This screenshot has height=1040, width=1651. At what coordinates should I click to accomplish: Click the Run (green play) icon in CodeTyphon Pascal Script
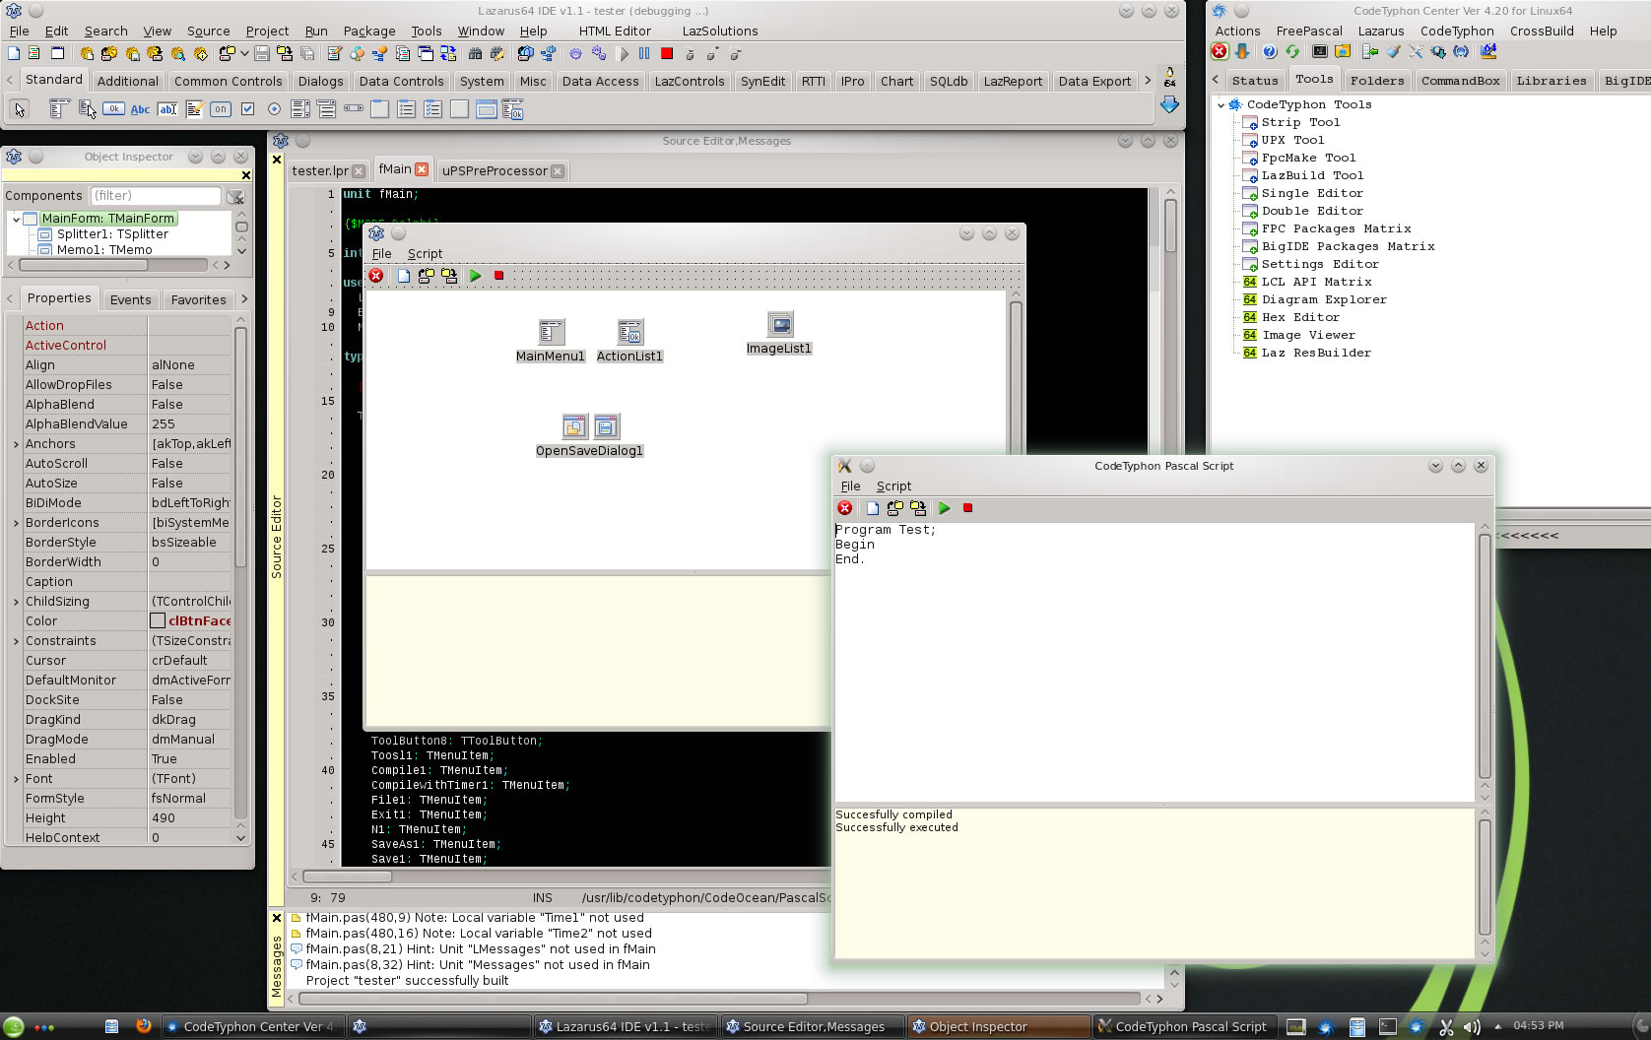tap(944, 508)
